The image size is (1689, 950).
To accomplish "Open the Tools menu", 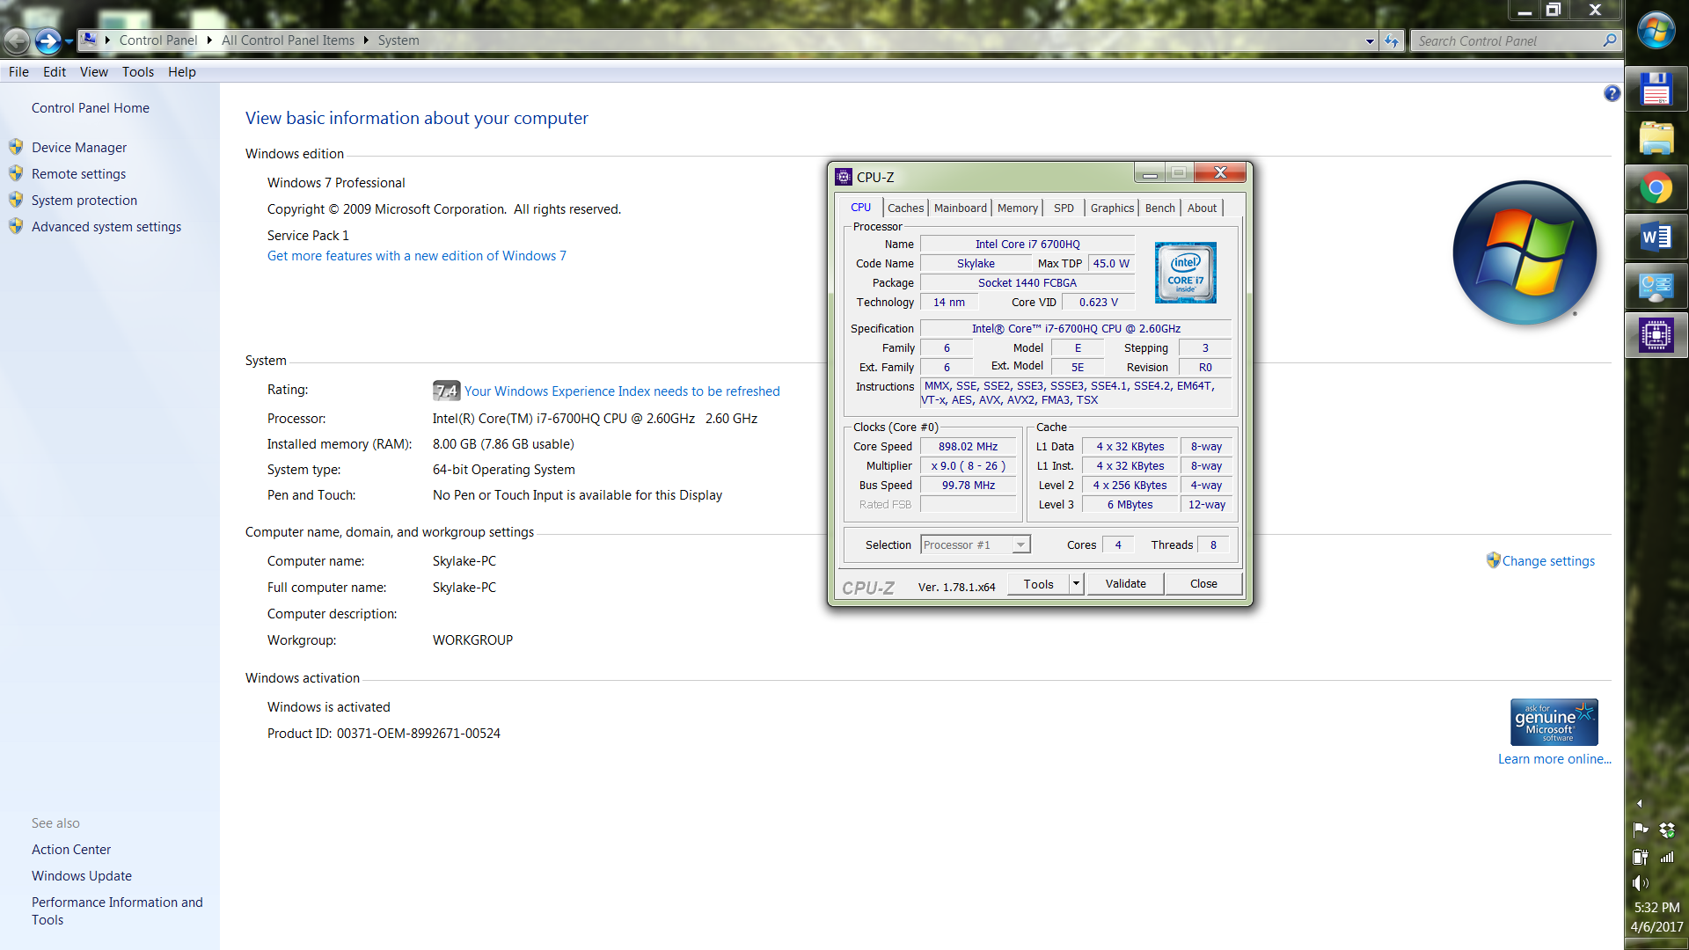I will point(137,72).
